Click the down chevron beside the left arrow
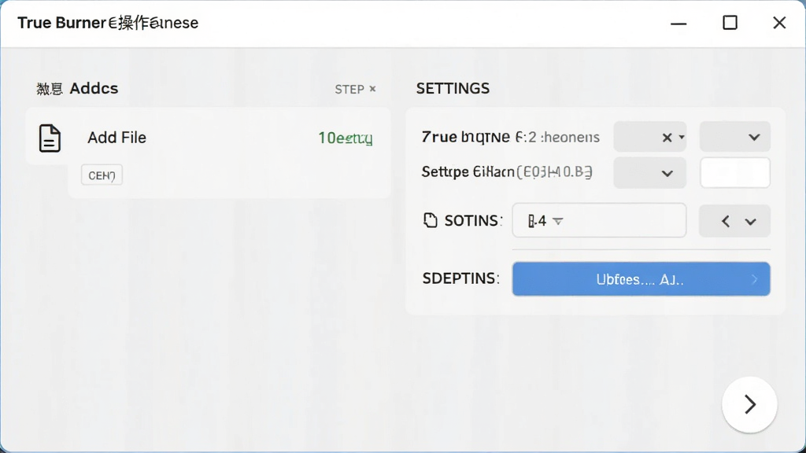The height and width of the screenshot is (453, 806). pyautogui.click(x=750, y=222)
